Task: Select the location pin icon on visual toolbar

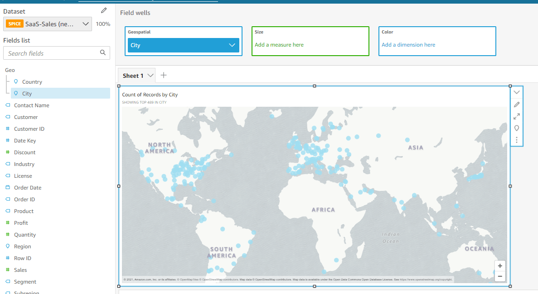Action: coord(517,128)
